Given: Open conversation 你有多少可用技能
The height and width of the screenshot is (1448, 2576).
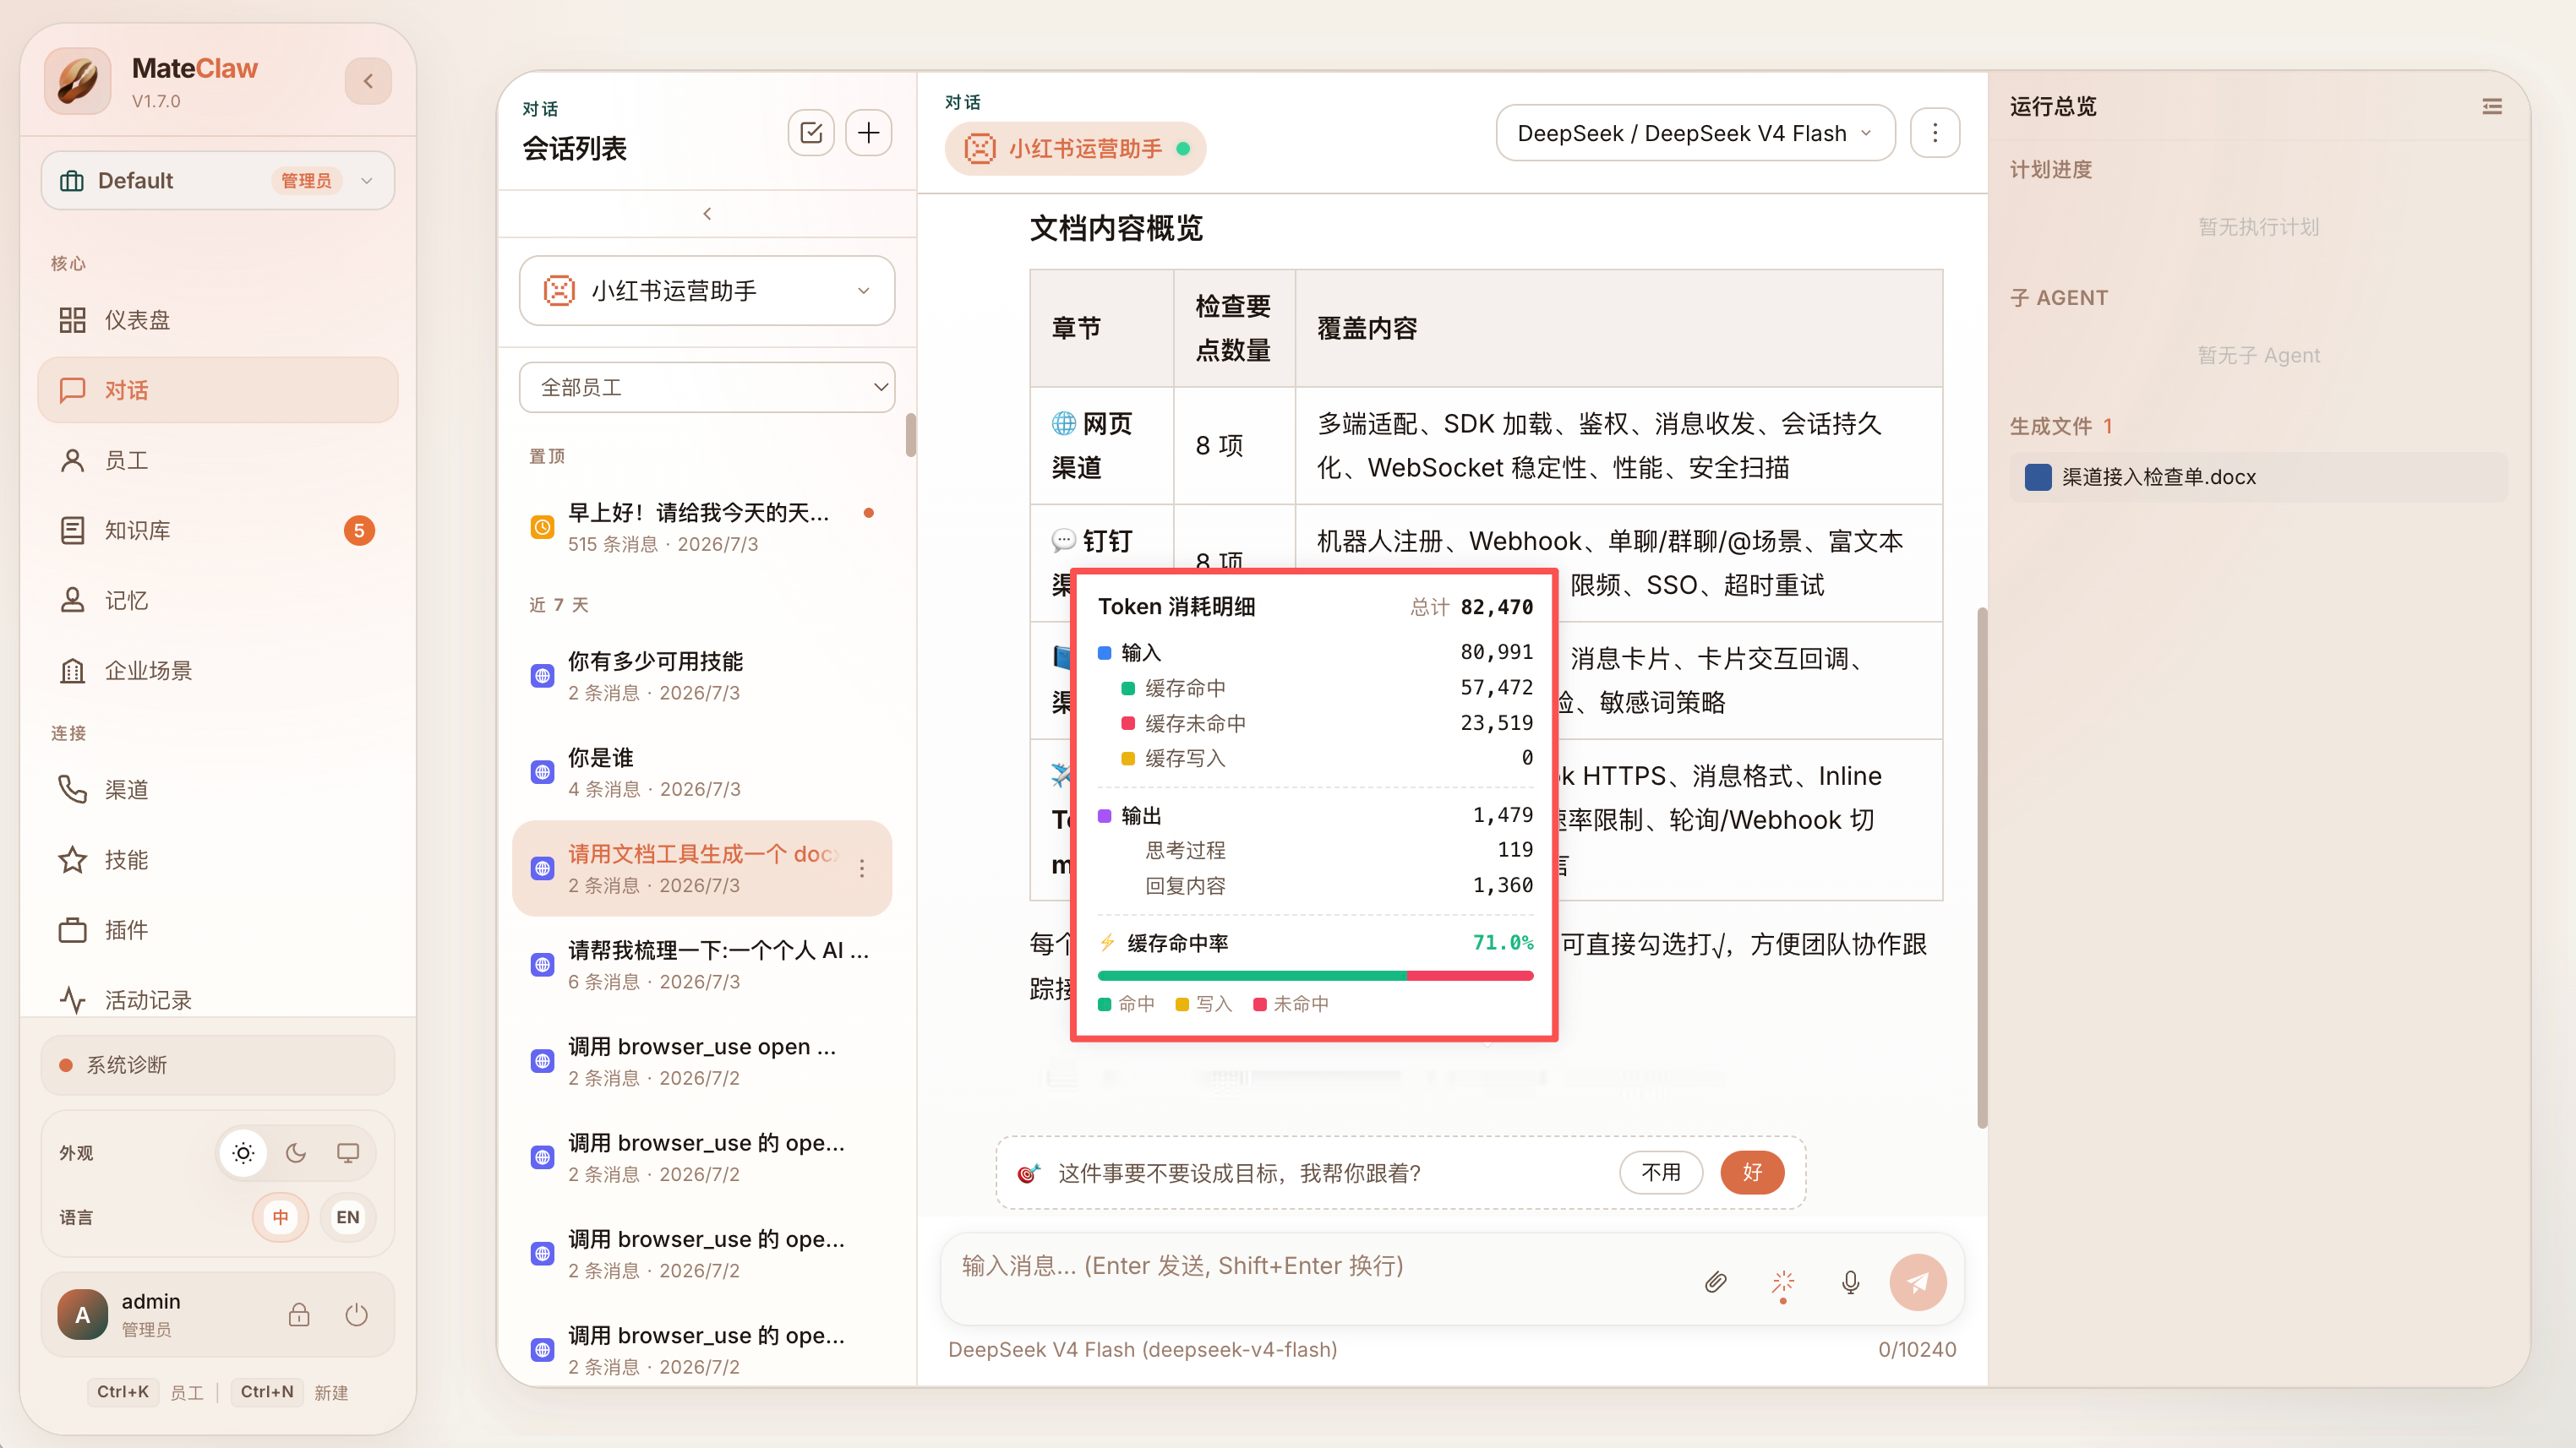Looking at the screenshot, I should 701,677.
